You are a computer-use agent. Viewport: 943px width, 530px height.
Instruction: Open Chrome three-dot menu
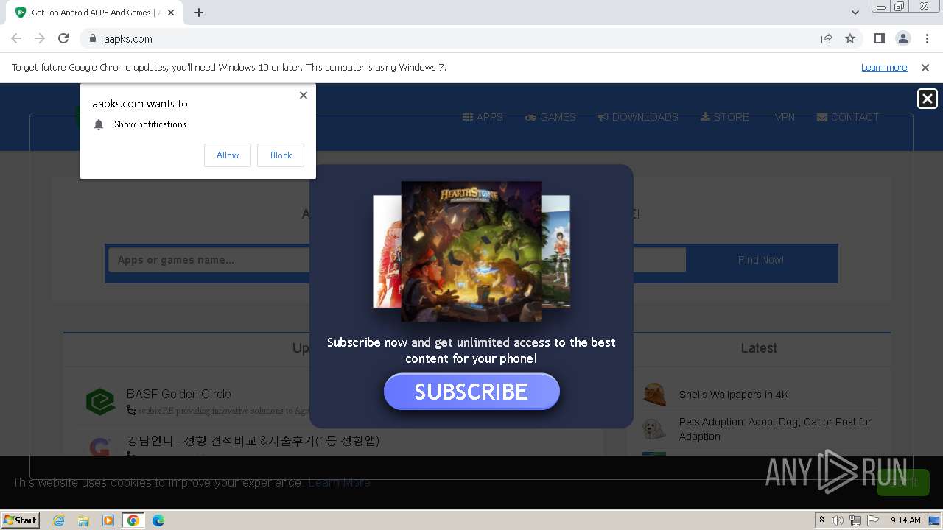click(x=926, y=38)
